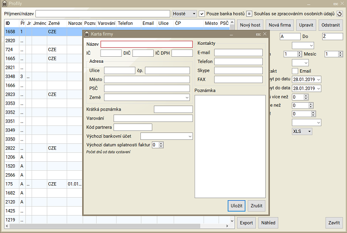Click the Profily window app icon
Screen dimensions: 347x233
tap(4, 4)
